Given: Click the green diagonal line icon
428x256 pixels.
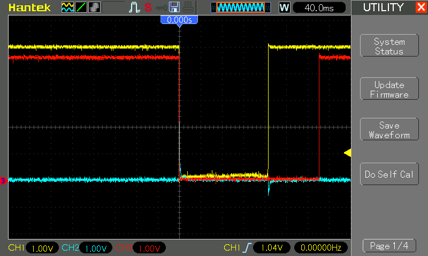Looking at the screenshot, I should 81,7.
